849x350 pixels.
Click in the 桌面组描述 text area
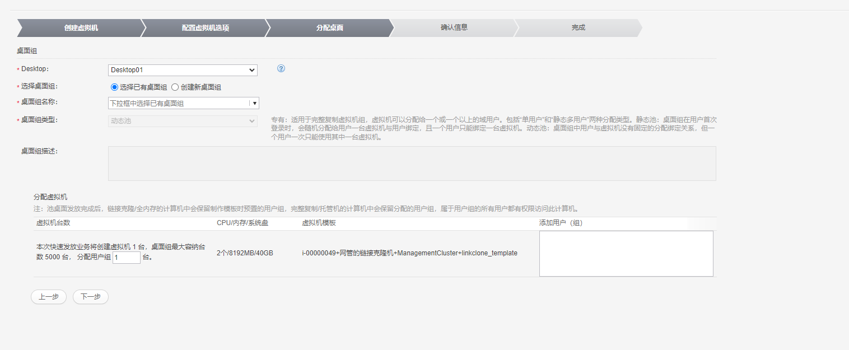412,164
